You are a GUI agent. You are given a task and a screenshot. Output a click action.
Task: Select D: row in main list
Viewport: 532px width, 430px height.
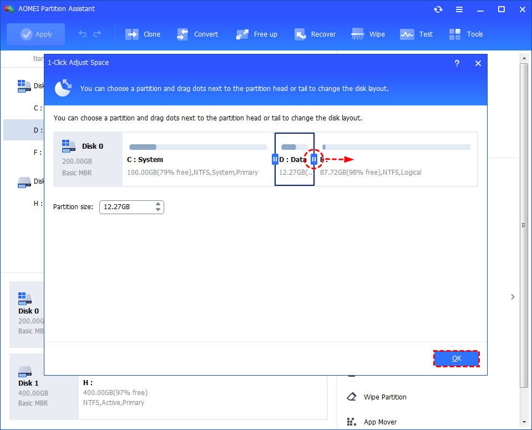coord(24,130)
